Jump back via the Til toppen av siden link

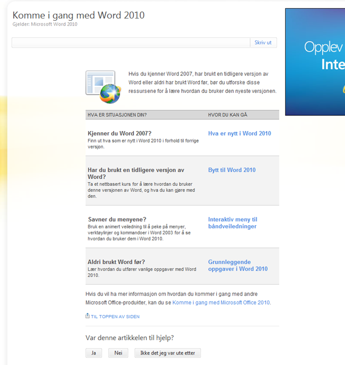(x=115, y=316)
